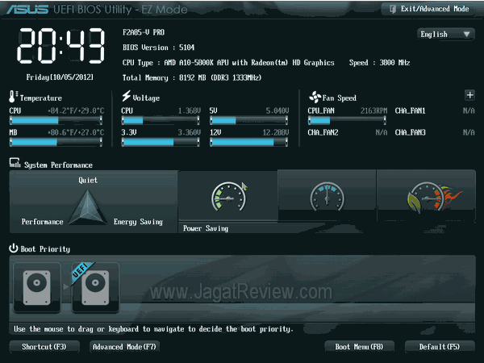484x363 pixels.
Task: Click the CPU_FAN speed bar
Action: click(347, 120)
